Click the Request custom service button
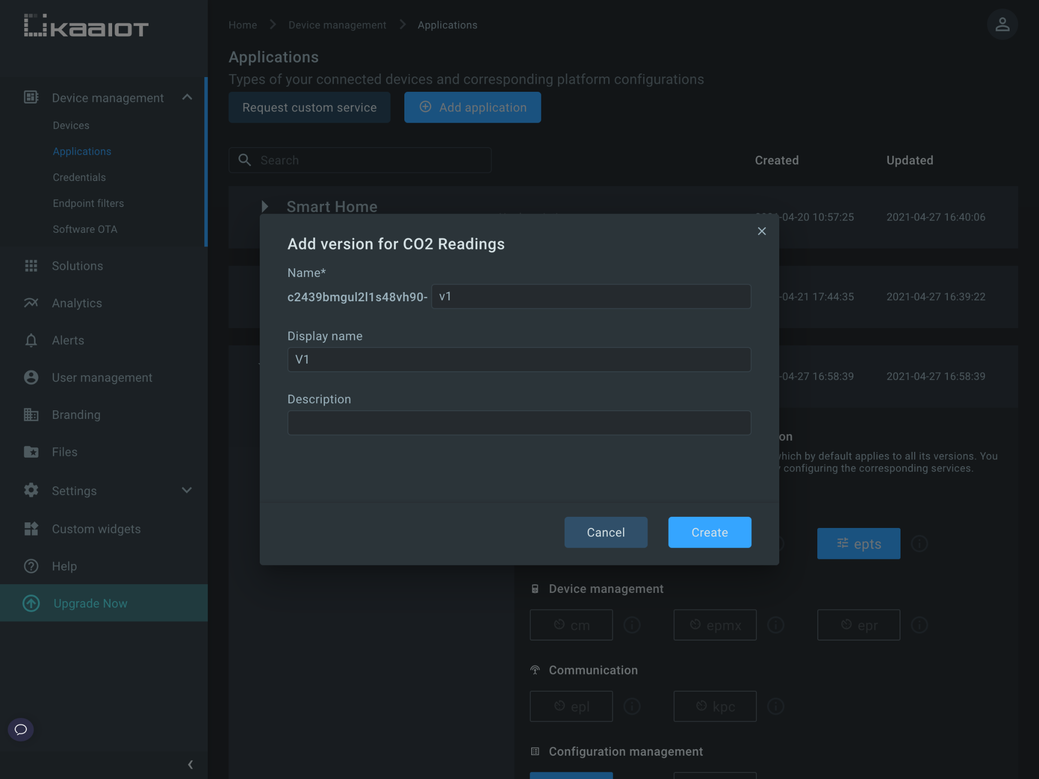 coord(309,107)
